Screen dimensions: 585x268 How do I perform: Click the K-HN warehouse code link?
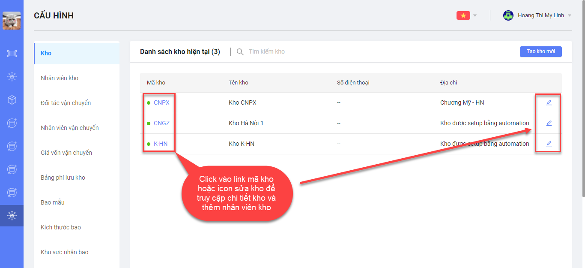(161, 144)
